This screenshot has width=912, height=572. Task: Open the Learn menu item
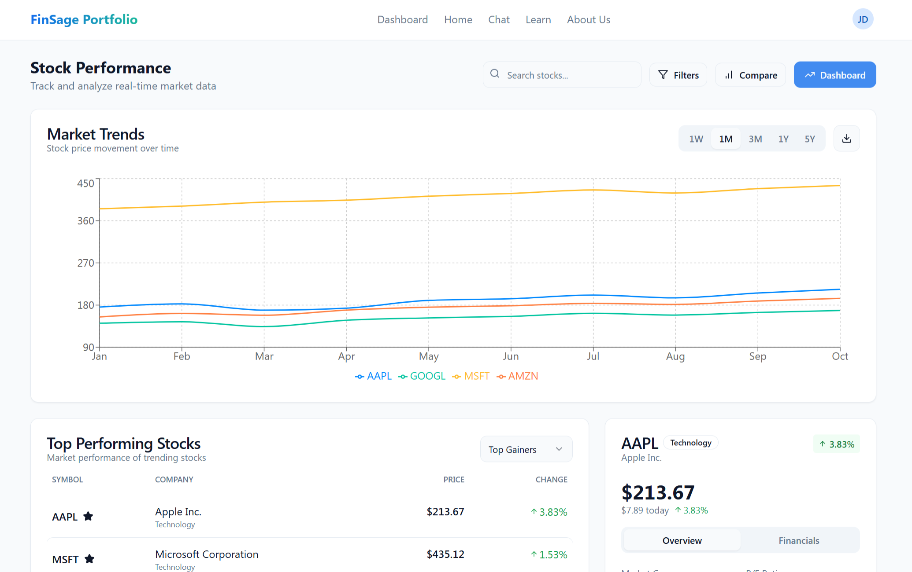(538, 20)
